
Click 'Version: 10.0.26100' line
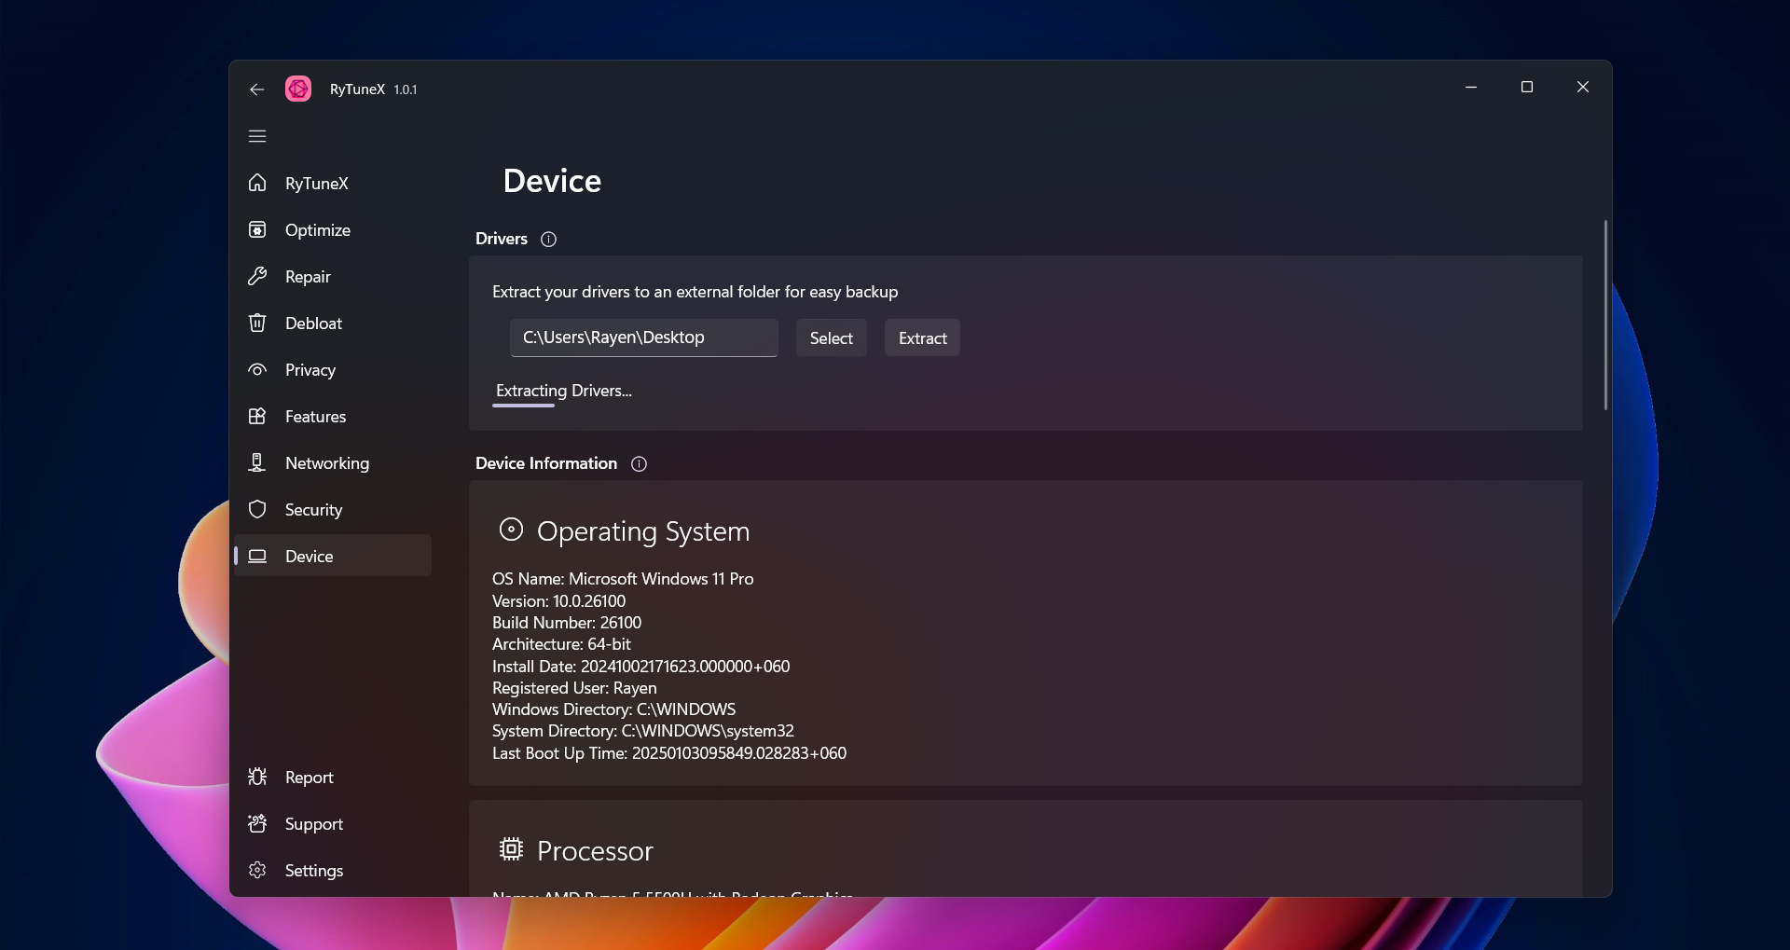pyautogui.click(x=559, y=601)
